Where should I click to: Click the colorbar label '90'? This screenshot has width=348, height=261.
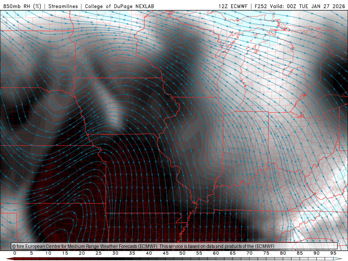click(316, 253)
